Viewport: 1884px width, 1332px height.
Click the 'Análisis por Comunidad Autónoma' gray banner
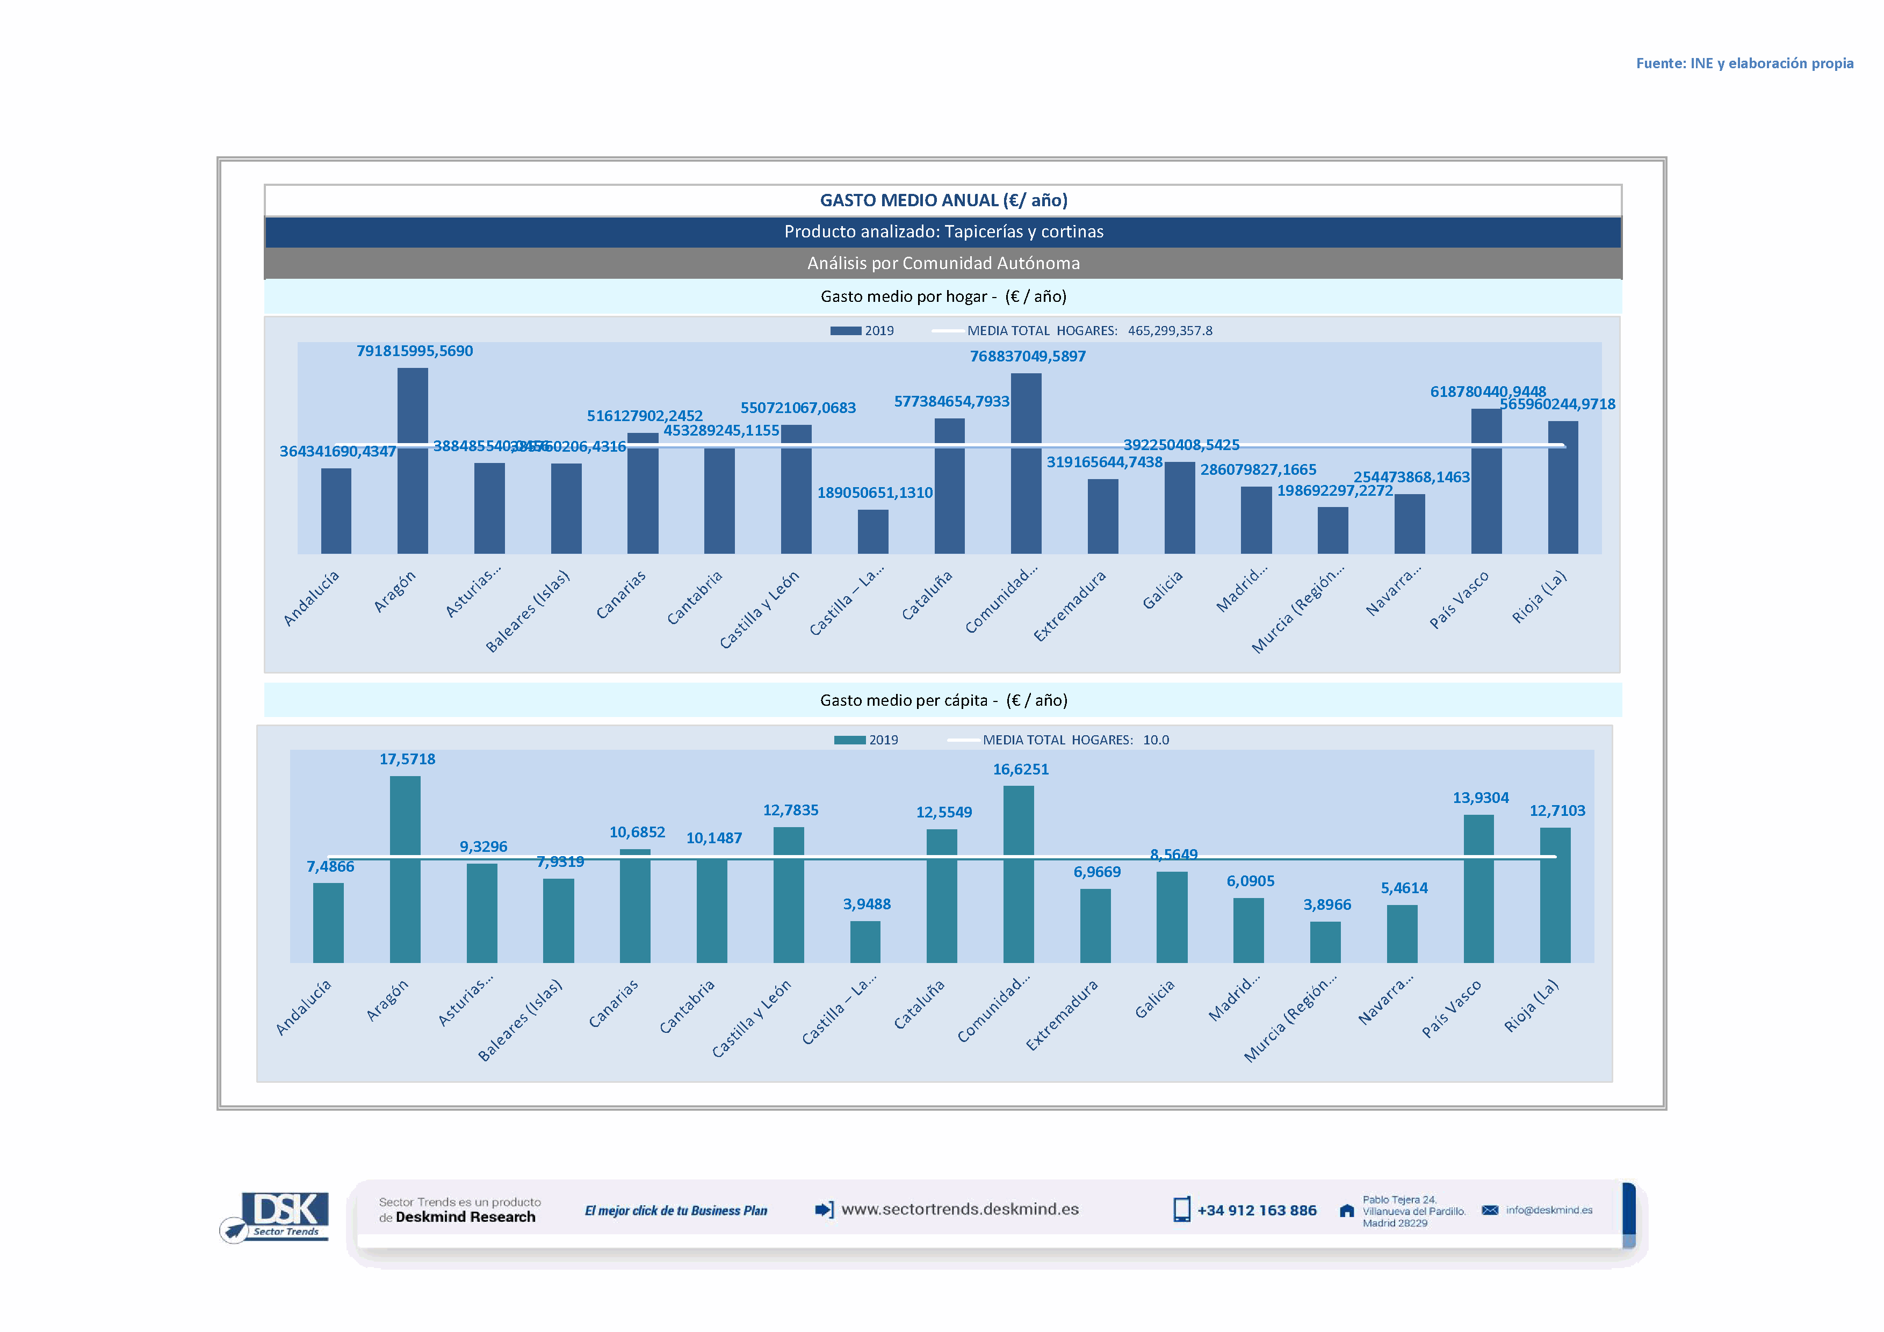click(x=943, y=263)
